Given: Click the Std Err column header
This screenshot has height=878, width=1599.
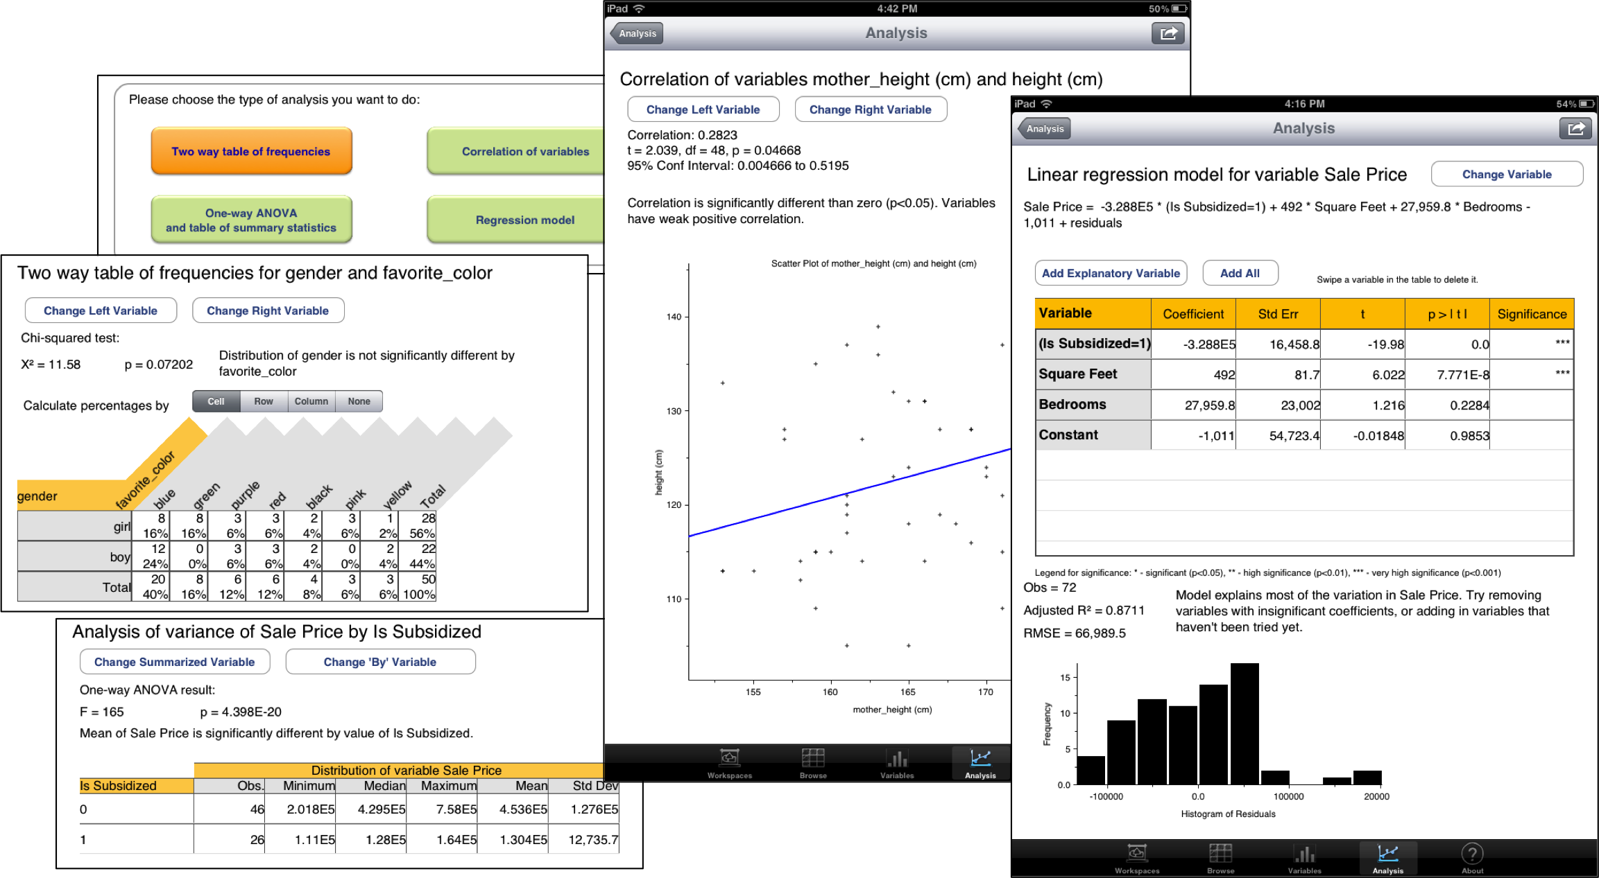Looking at the screenshot, I should coord(1278,314).
